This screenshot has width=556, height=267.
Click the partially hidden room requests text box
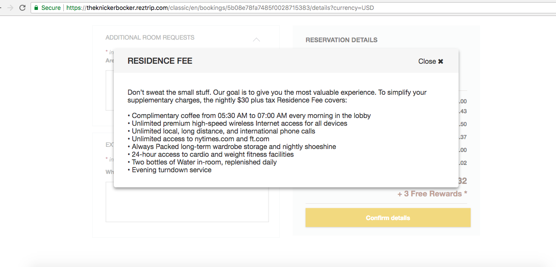[110, 90]
